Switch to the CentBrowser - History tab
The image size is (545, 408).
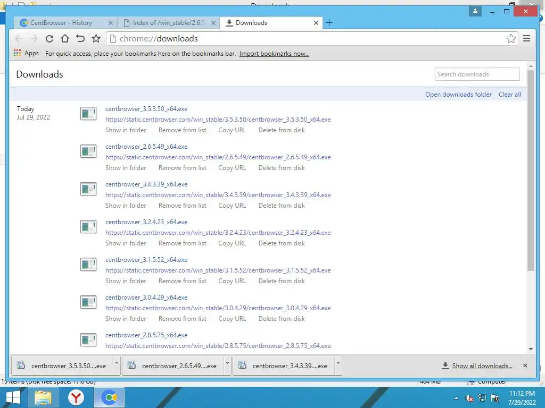pyautogui.click(x=61, y=23)
